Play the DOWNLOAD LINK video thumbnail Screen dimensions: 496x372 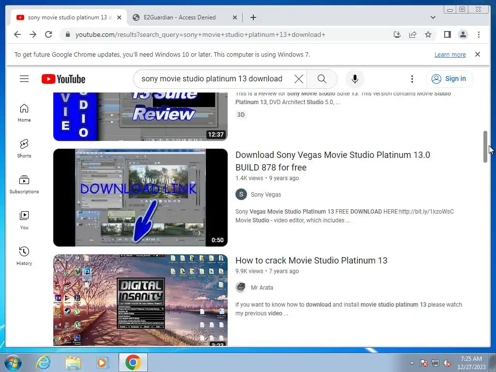tap(140, 198)
